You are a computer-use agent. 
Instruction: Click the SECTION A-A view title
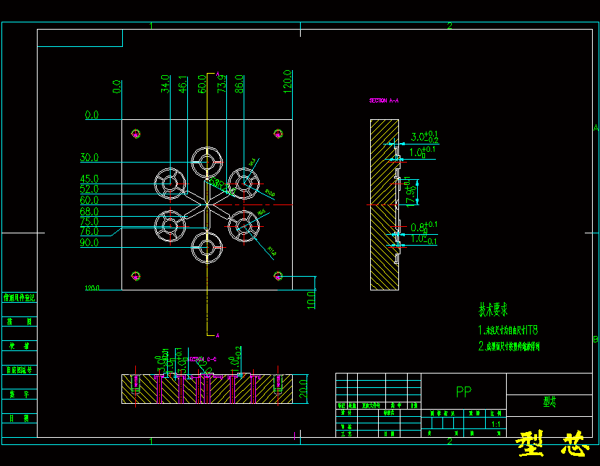(x=384, y=100)
